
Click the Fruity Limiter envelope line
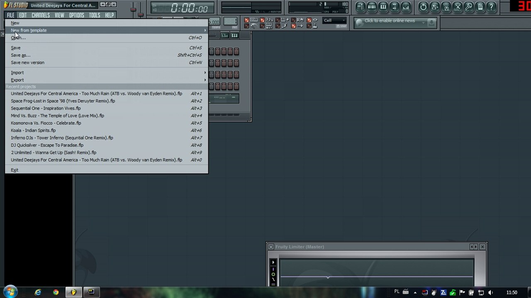(x=377, y=276)
